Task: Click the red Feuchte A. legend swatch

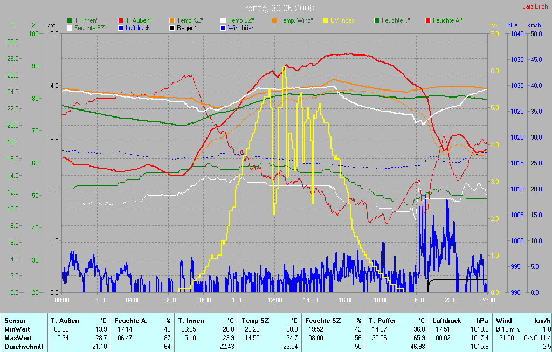Action: (428, 21)
